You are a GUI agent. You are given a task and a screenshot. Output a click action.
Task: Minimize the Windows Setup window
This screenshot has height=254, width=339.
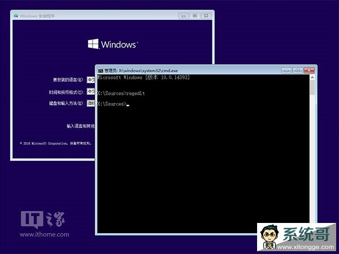pos(184,16)
